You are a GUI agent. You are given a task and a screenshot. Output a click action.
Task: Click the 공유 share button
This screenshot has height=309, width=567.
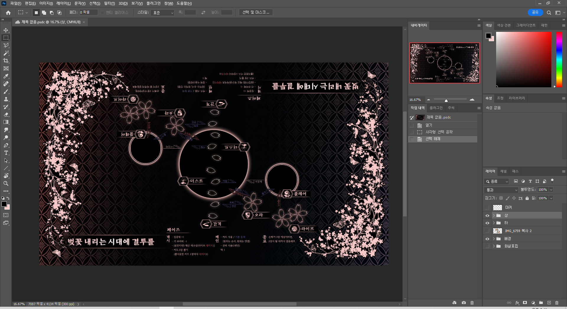[x=535, y=12]
